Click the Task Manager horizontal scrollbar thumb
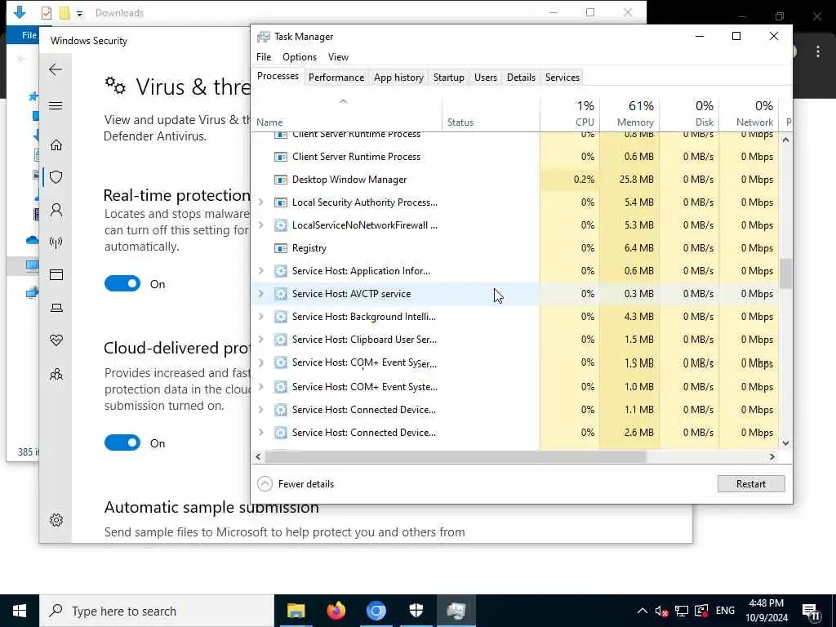Image resolution: width=836 pixels, height=627 pixels. click(x=456, y=457)
